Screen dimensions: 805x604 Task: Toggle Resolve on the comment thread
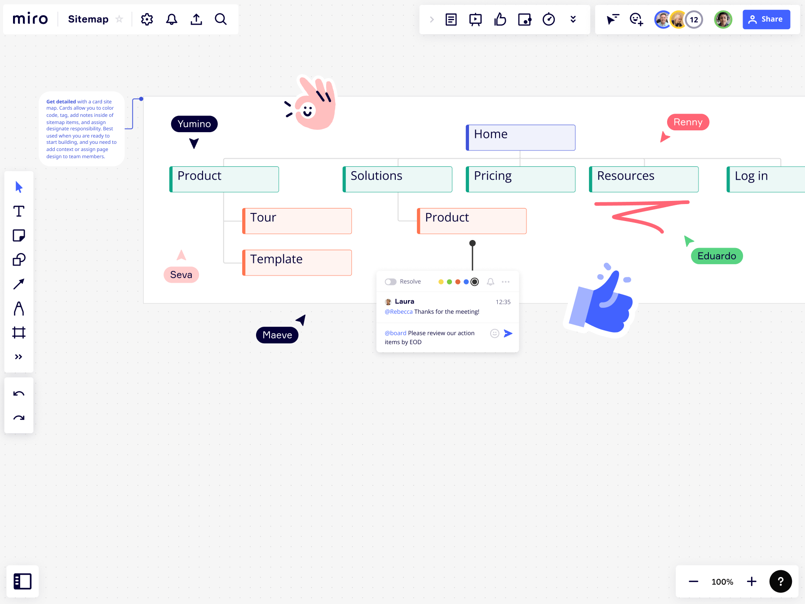coord(390,281)
